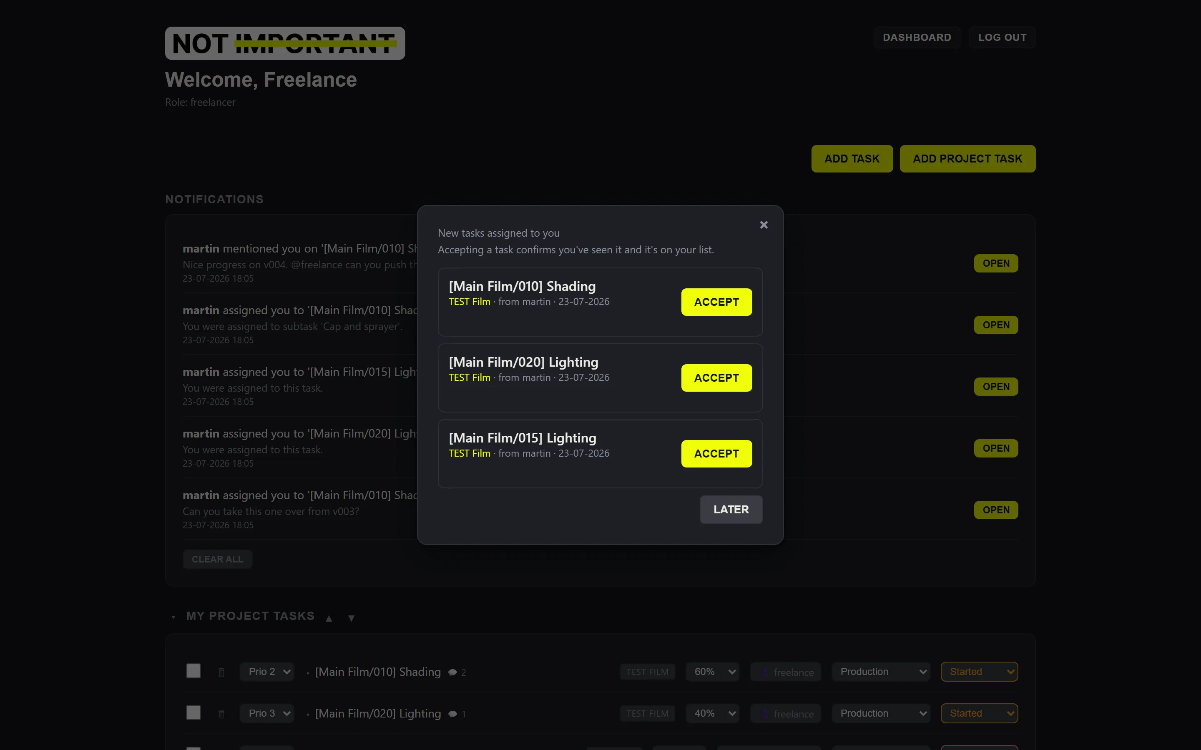Click the Later button

click(x=731, y=510)
